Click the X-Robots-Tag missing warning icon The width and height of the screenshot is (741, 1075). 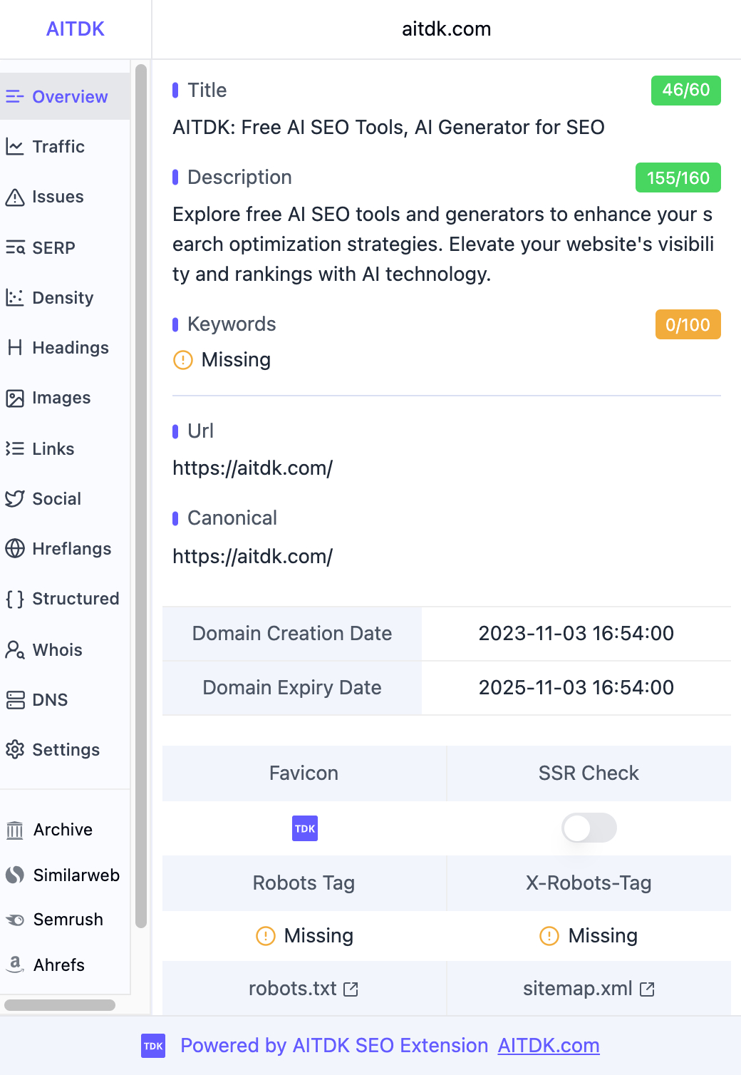(x=549, y=935)
